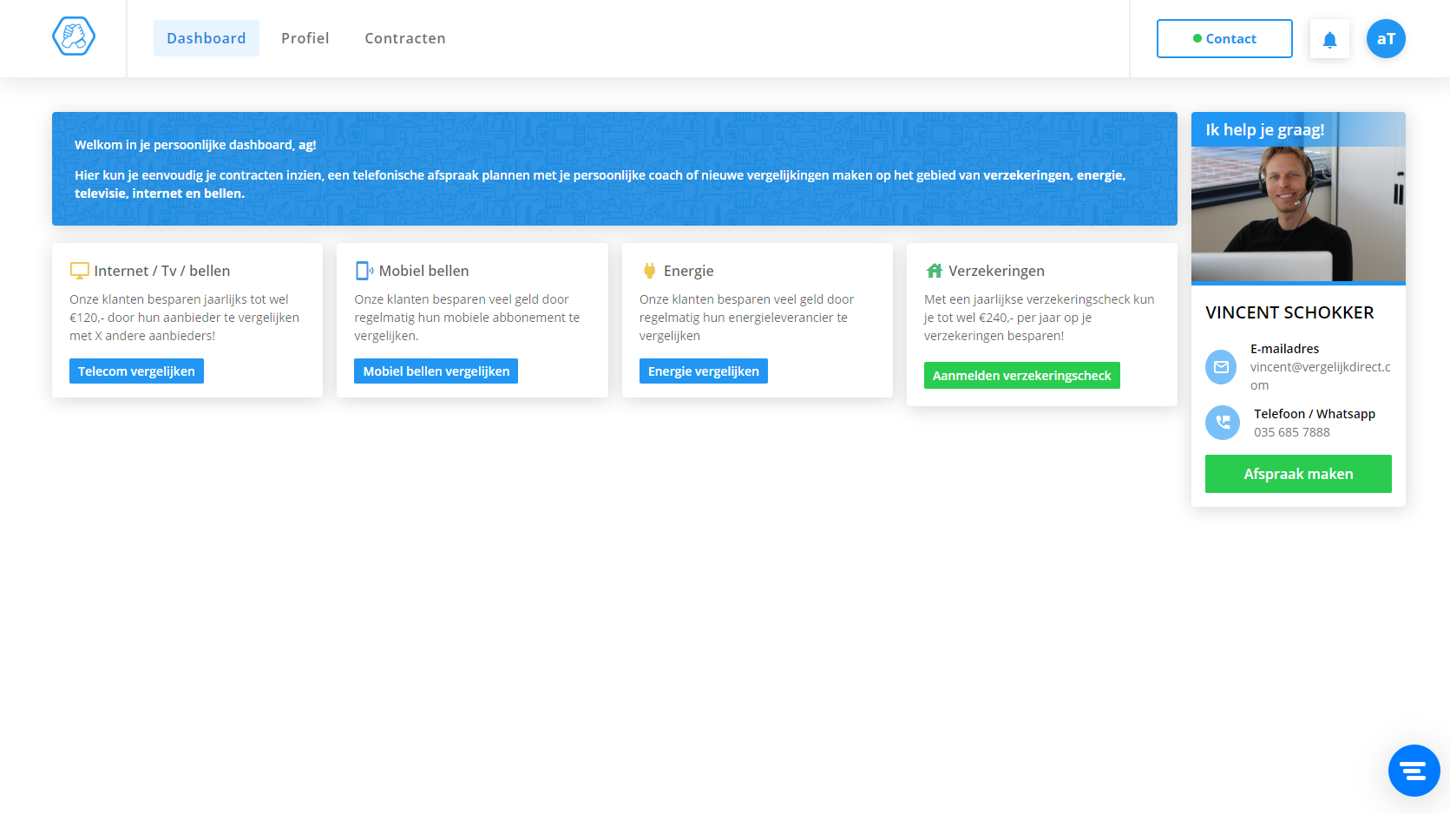Open notifications with the bell icon
This screenshot has width=1450, height=814.
click(1329, 39)
